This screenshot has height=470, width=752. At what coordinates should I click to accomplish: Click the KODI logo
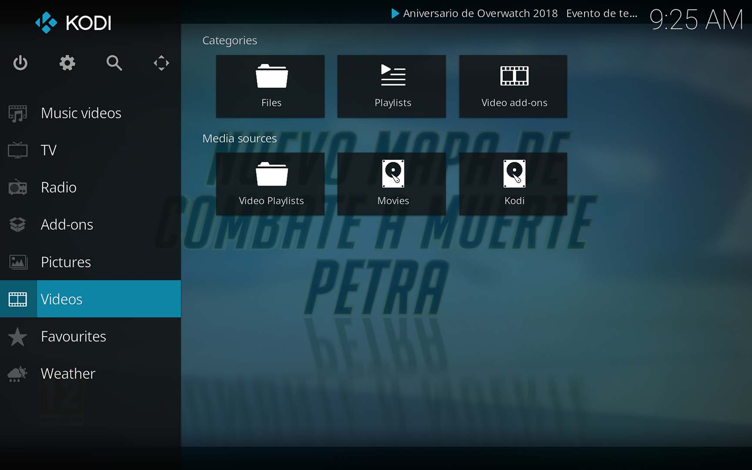pos(73,22)
